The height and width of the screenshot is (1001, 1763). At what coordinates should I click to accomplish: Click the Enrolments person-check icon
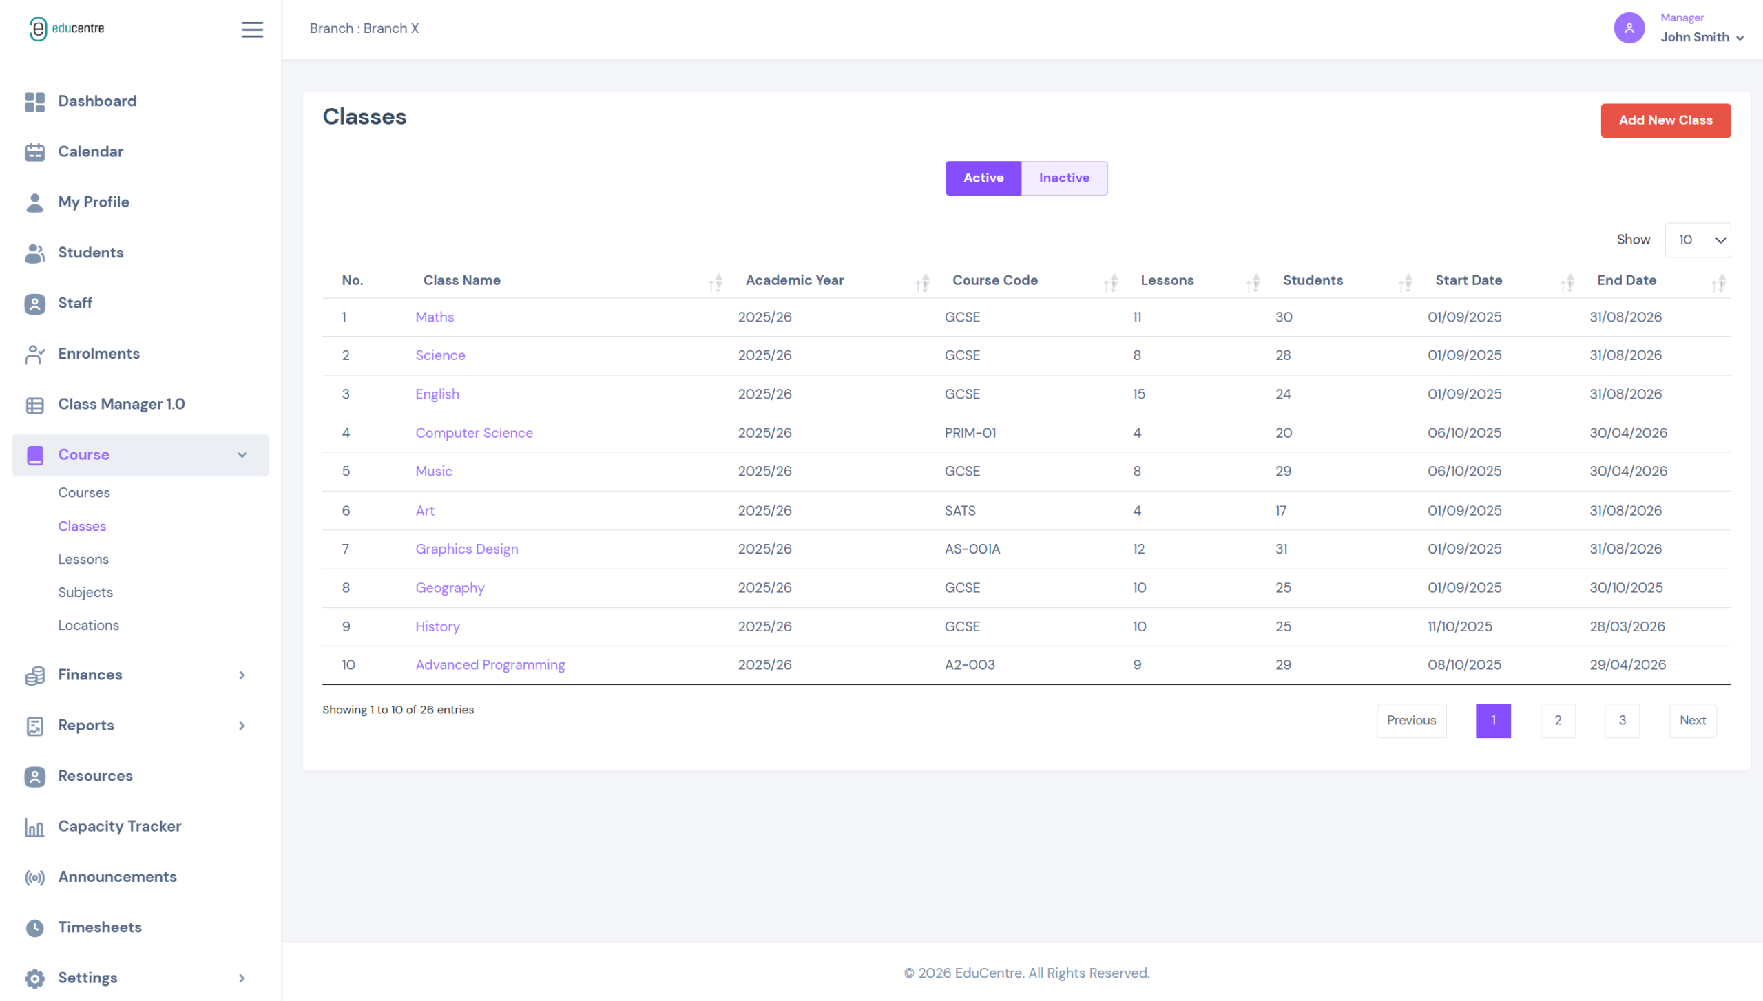coord(34,354)
